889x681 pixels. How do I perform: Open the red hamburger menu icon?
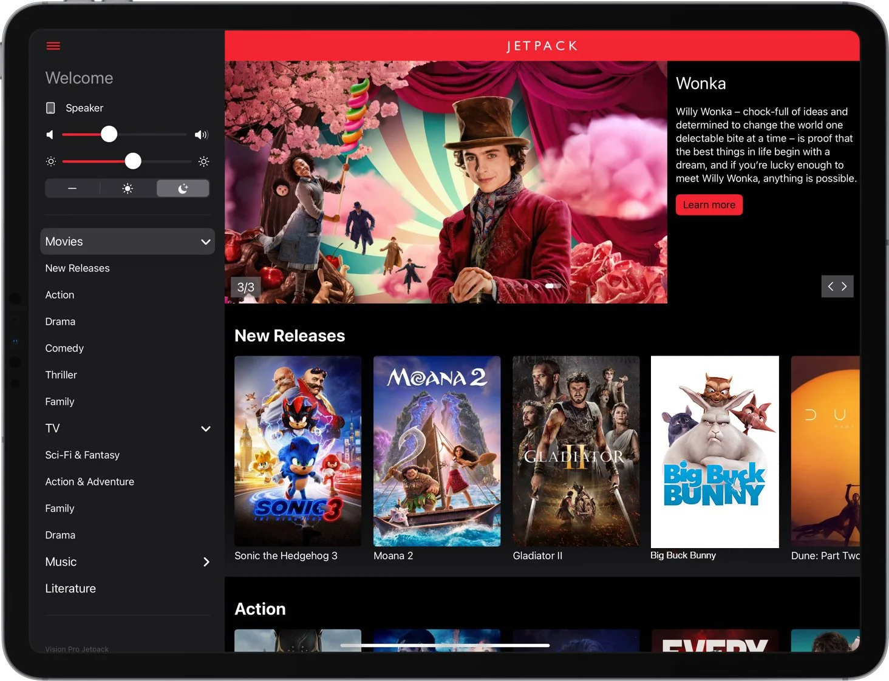pyautogui.click(x=53, y=46)
